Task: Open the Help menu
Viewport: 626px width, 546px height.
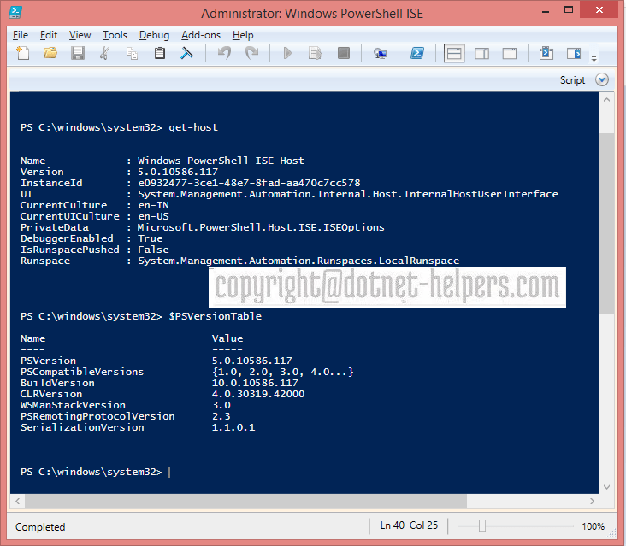Action: 243,35
